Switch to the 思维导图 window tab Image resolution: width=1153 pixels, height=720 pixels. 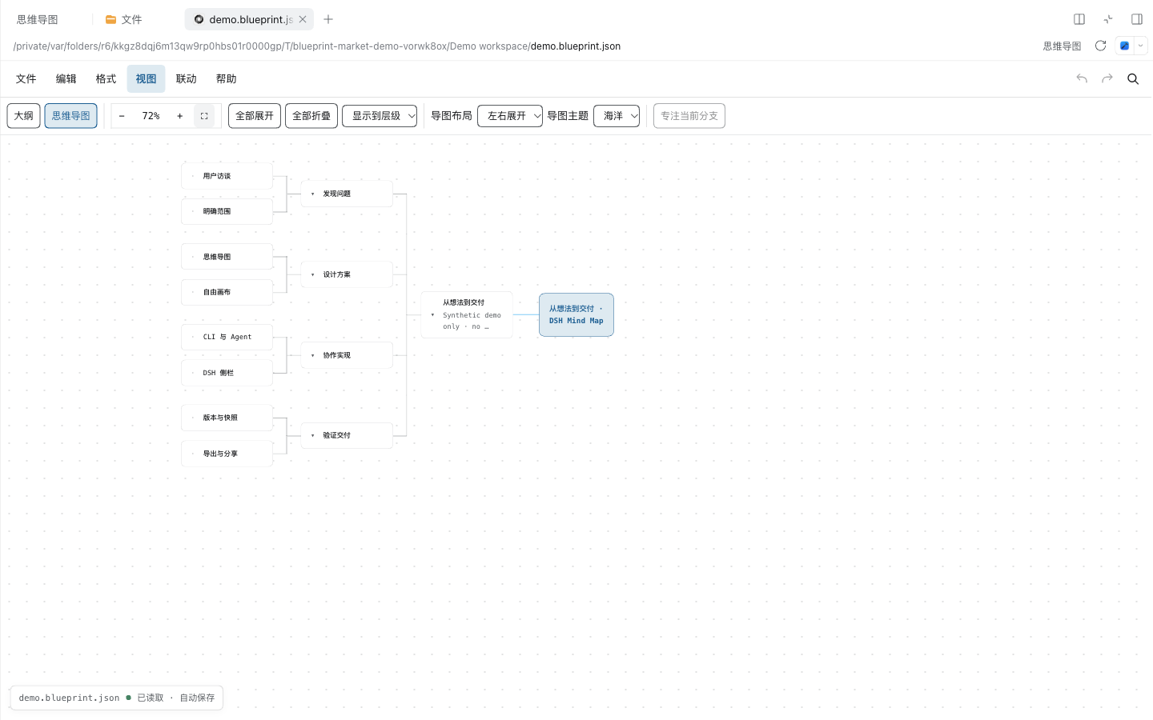pos(38,19)
